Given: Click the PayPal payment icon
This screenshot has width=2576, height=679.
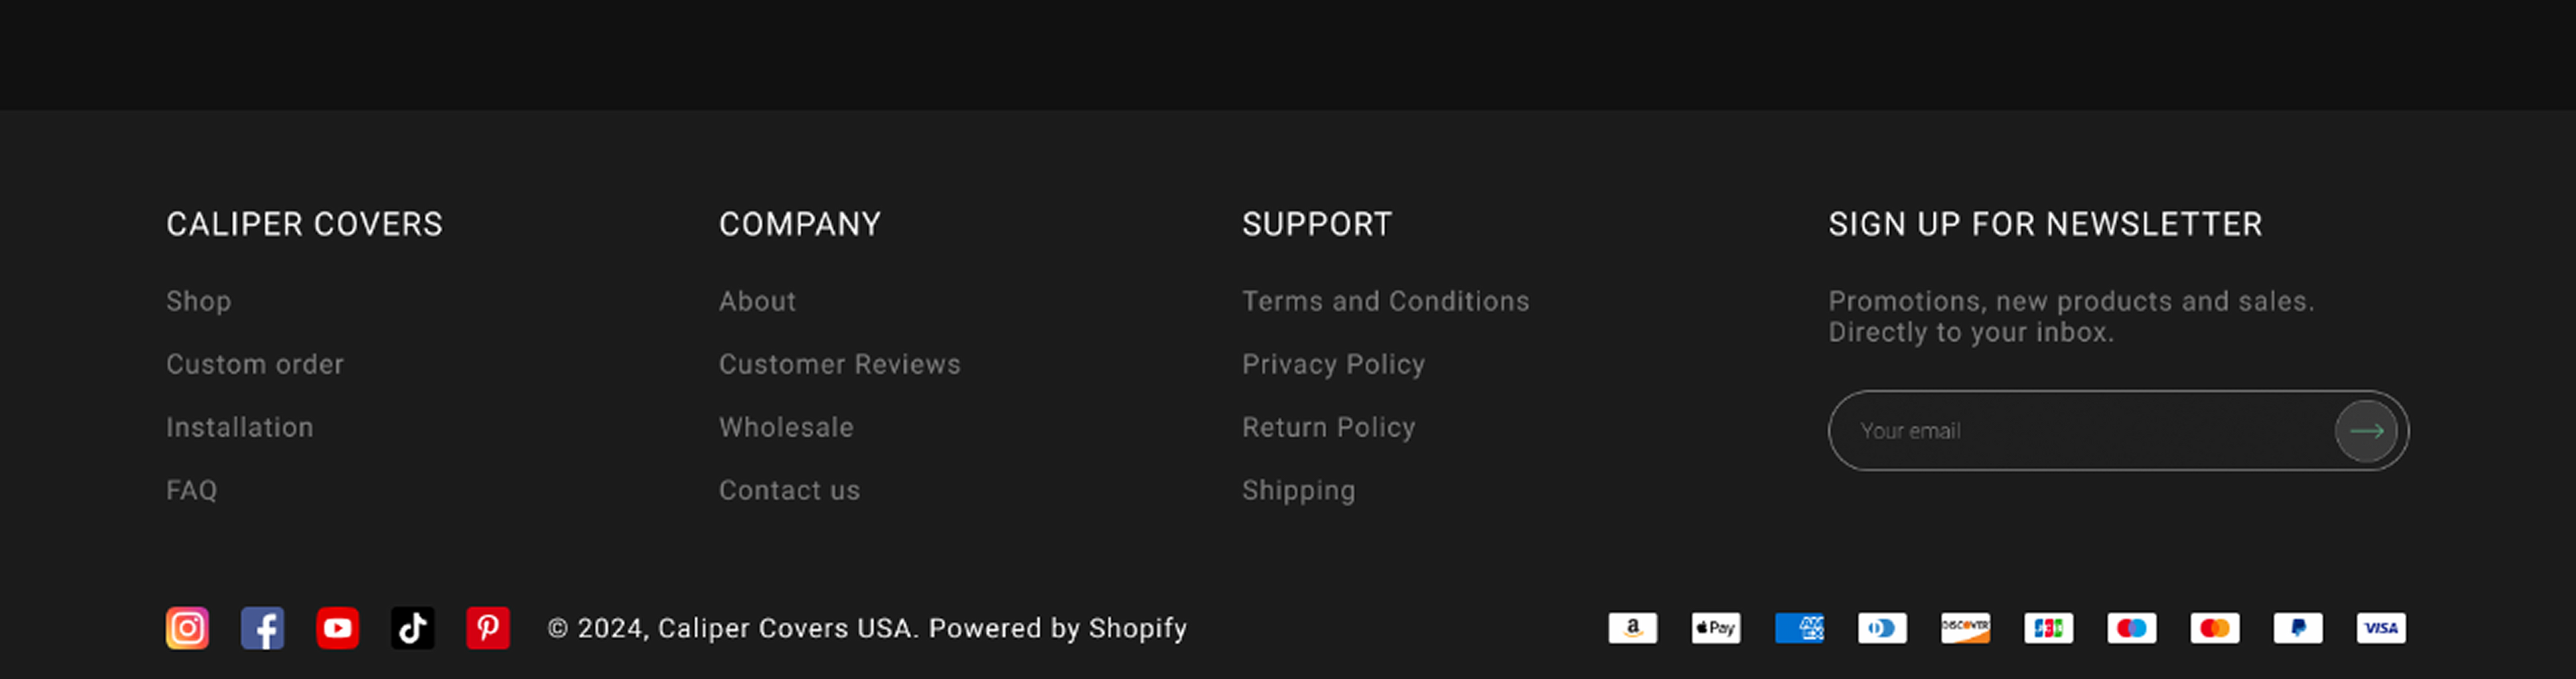Looking at the screenshot, I should (x=2297, y=628).
